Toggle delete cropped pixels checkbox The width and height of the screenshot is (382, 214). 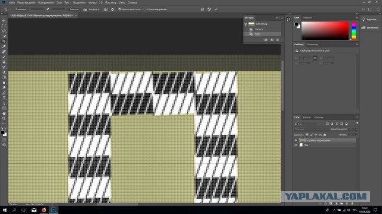point(119,10)
